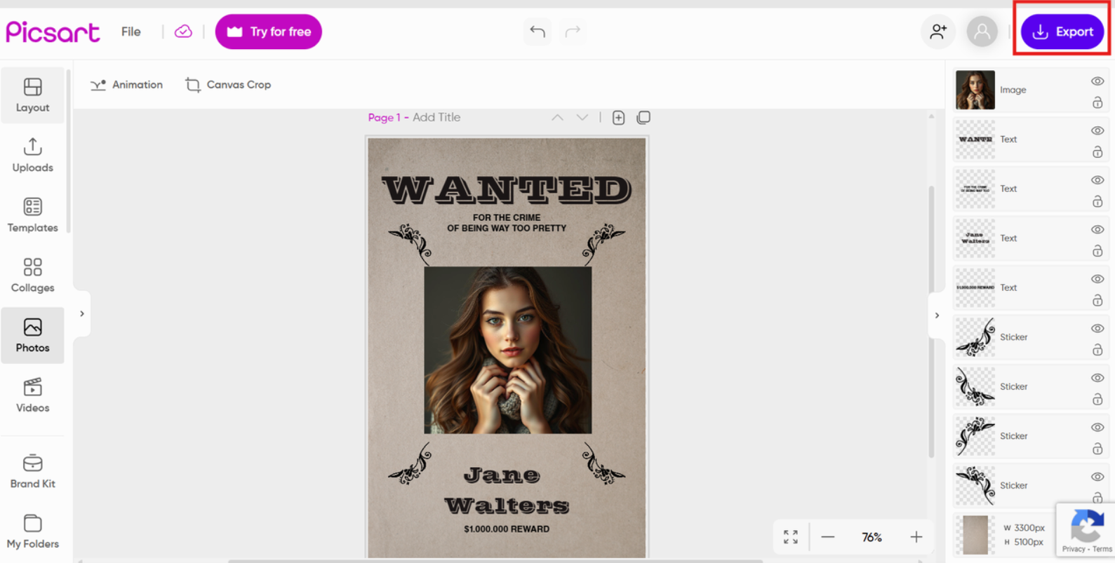Open My Folders
This screenshot has height=563, width=1115.
click(x=32, y=531)
